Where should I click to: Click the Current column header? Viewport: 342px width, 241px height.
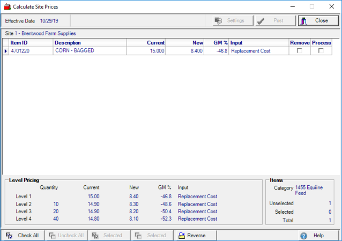coord(155,43)
